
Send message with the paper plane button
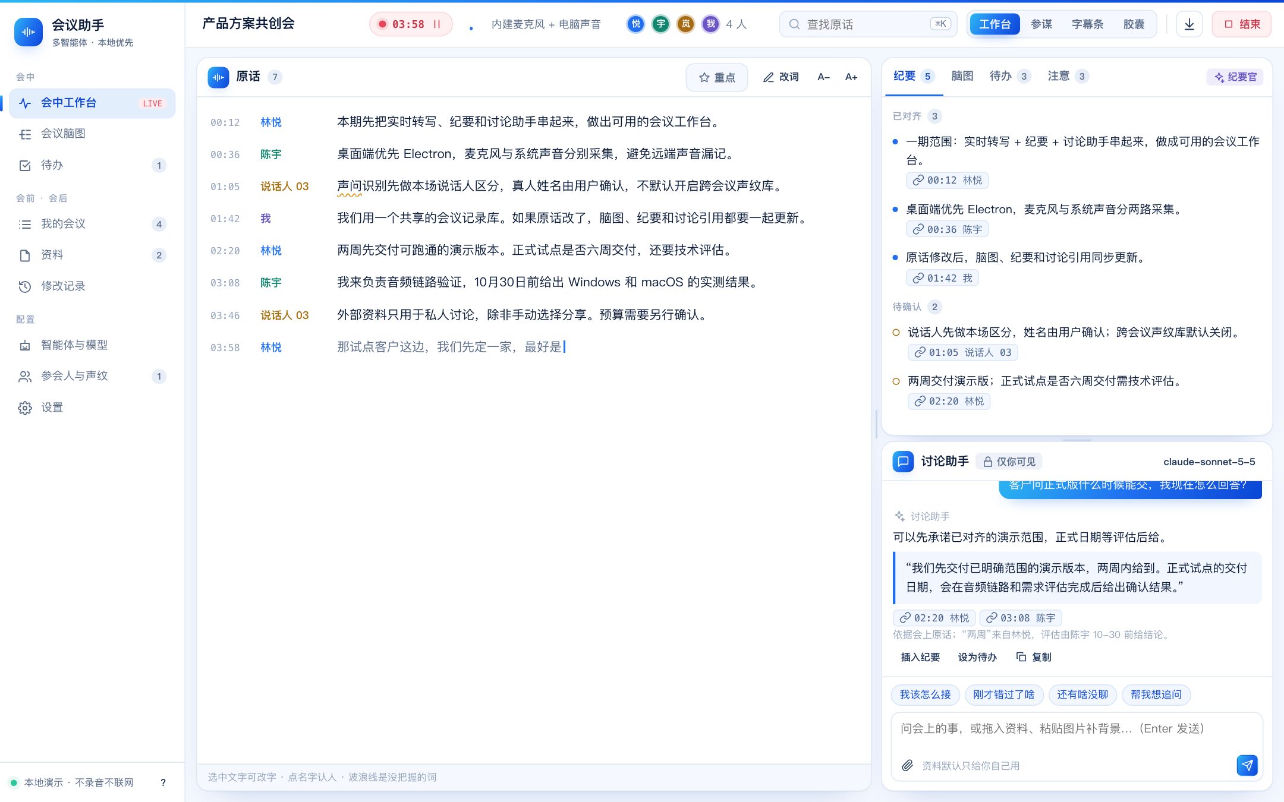[1247, 765]
